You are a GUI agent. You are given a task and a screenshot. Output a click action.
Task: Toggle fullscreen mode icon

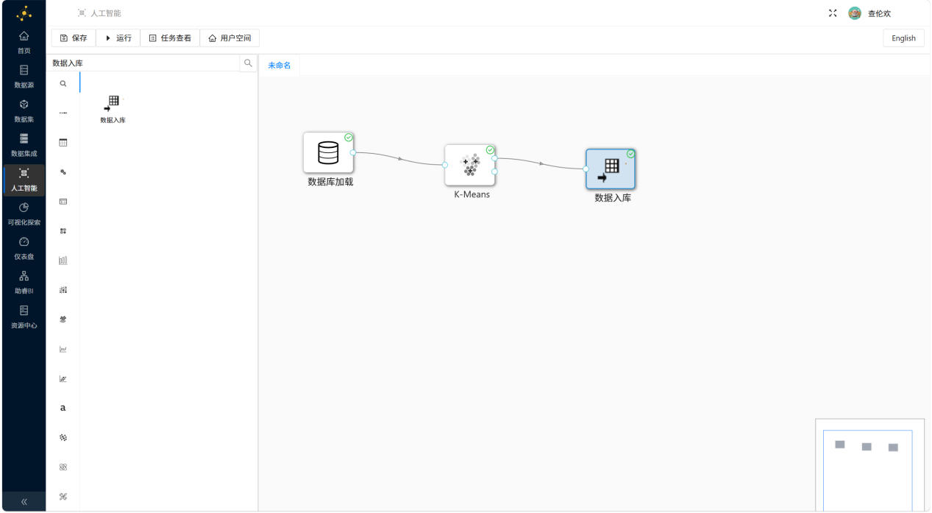tap(833, 13)
